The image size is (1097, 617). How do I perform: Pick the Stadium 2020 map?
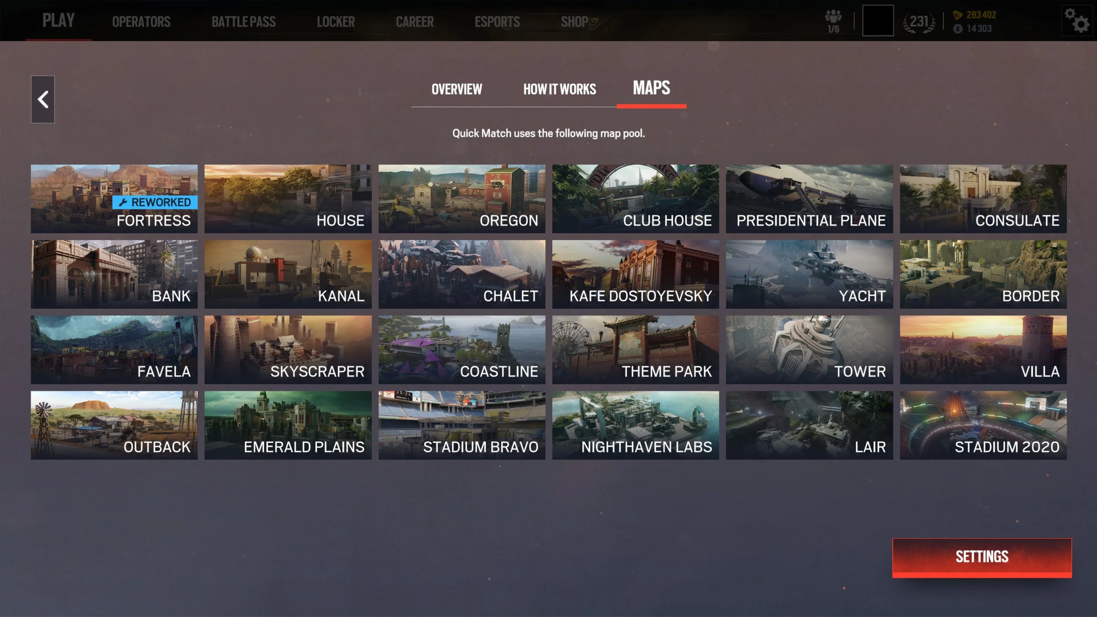click(x=983, y=425)
